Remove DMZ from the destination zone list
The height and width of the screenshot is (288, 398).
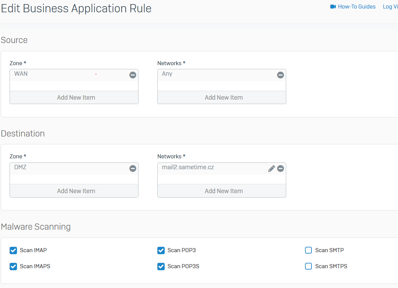pyautogui.click(x=133, y=169)
